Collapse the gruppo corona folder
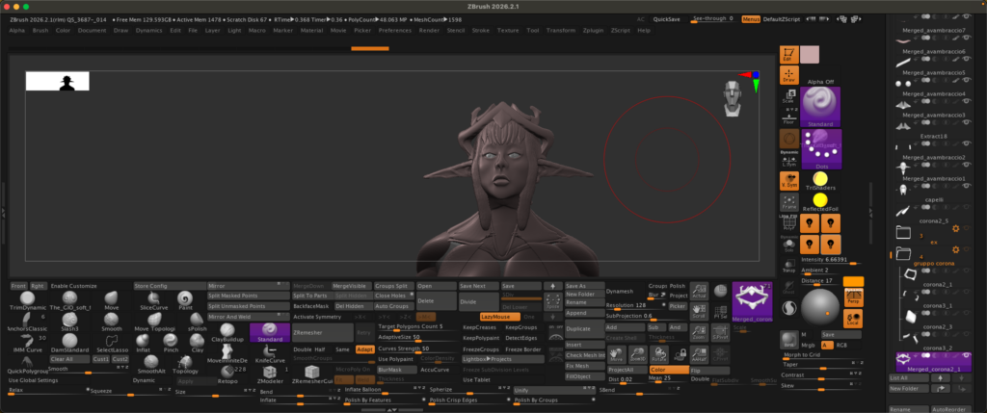Image resolution: width=987 pixels, height=413 pixels. tap(904, 254)
